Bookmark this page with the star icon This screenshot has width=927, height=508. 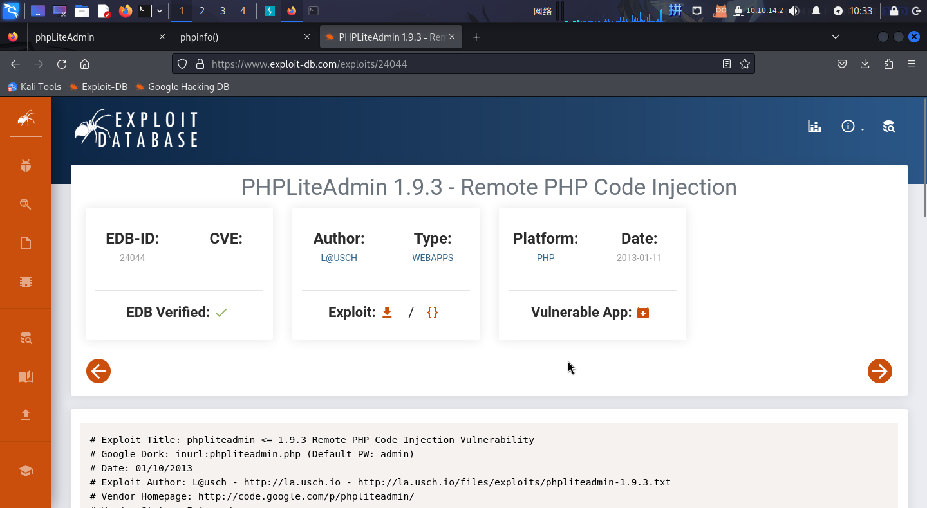[x=745, y=64]
